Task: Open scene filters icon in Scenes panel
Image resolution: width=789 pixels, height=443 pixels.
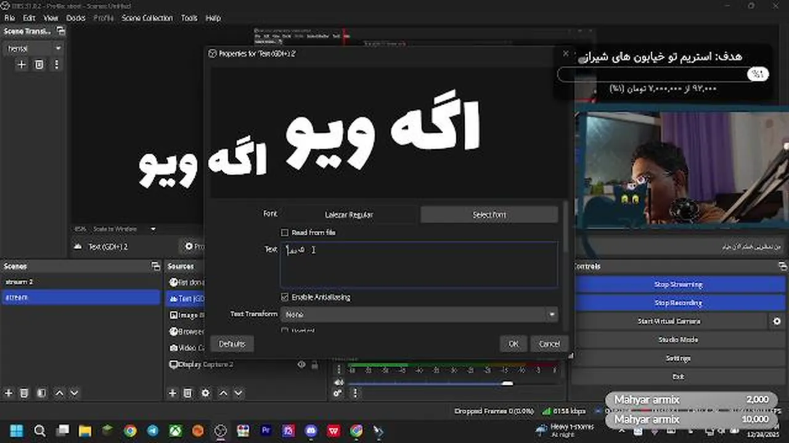Action: tap(41, 393)
